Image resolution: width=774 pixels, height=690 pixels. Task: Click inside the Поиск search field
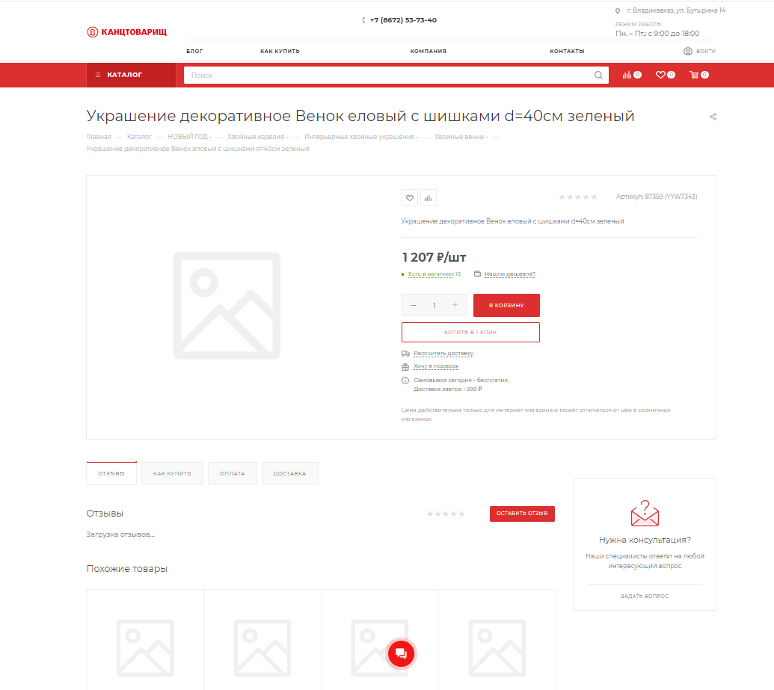pos(337,75)
